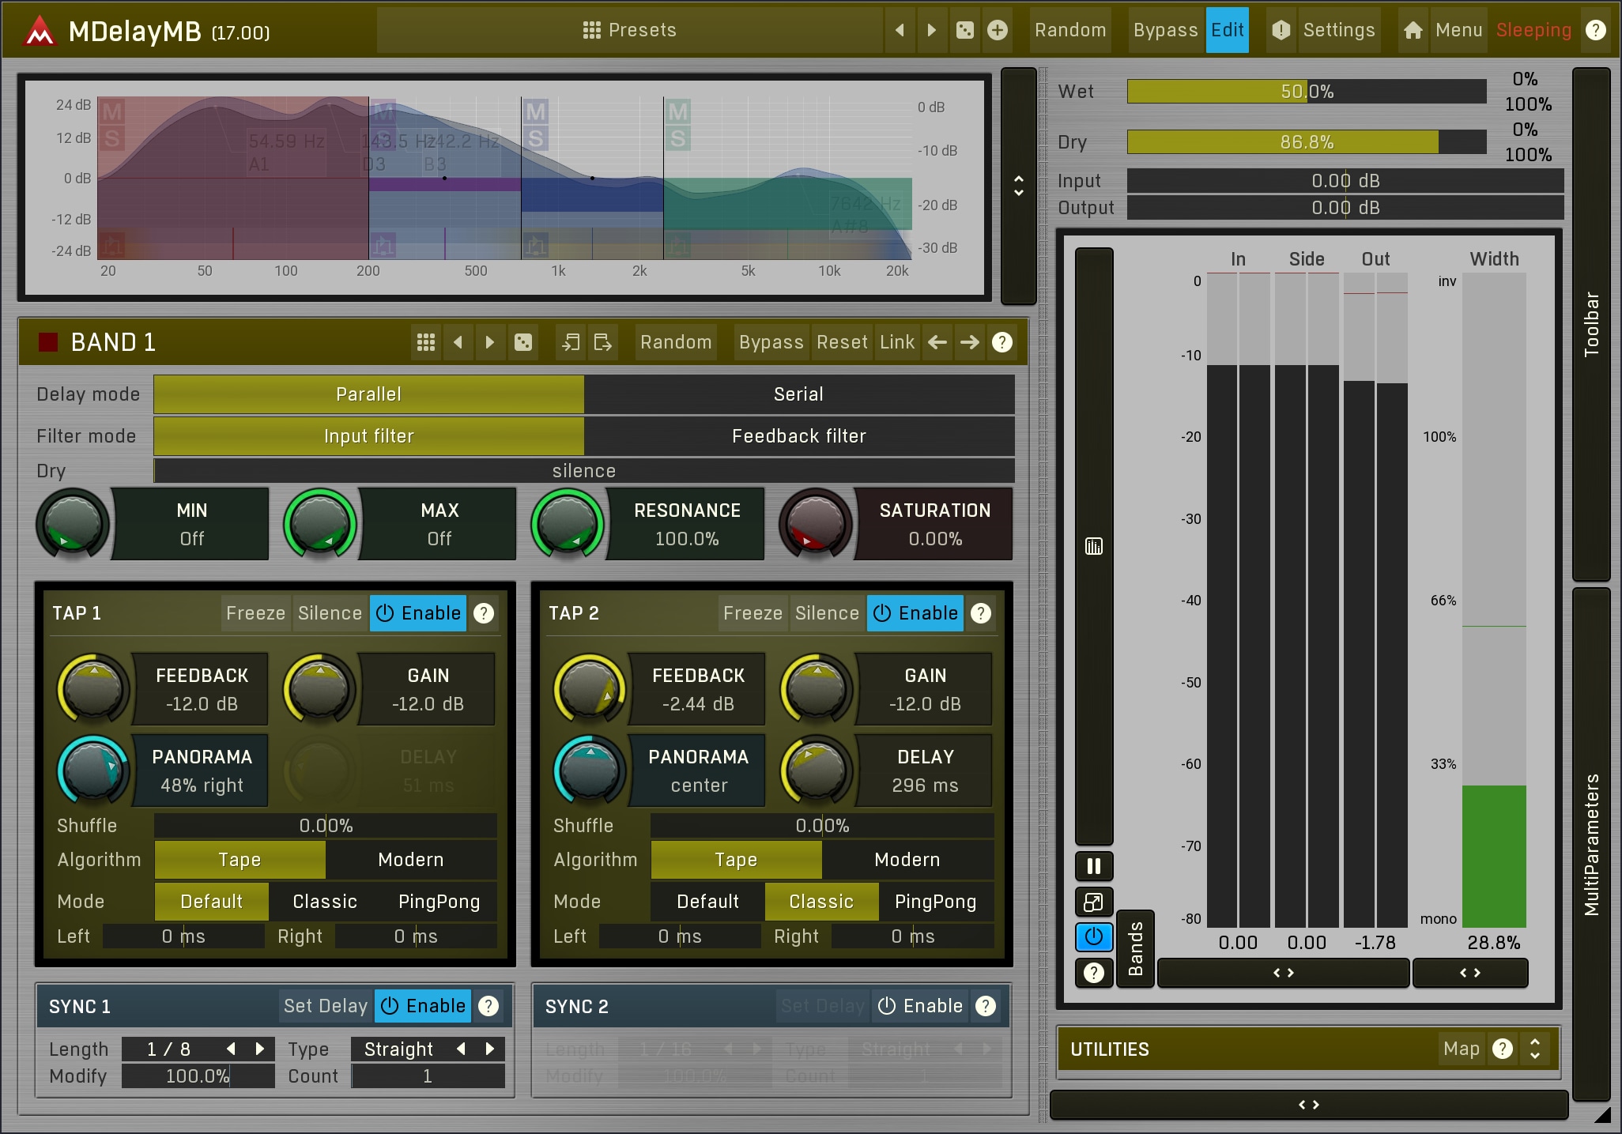This screenshot has width=1622, height=1134.
Task: Select Feedback filter mode
Action: [x=798, y=436]
